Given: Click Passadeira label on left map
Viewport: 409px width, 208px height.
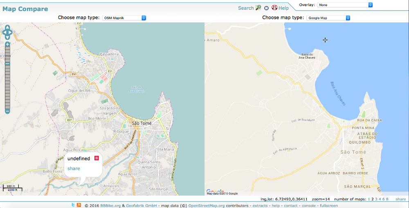Looking at the screenshot, I should pos(109,54).
